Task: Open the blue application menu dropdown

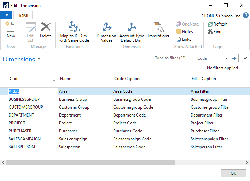Action: pyautogui.click(x=6, y=16)
